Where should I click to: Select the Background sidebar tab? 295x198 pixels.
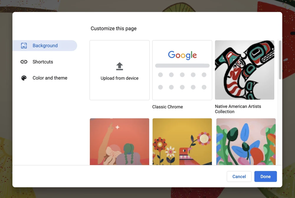click(x=45, y=46)
